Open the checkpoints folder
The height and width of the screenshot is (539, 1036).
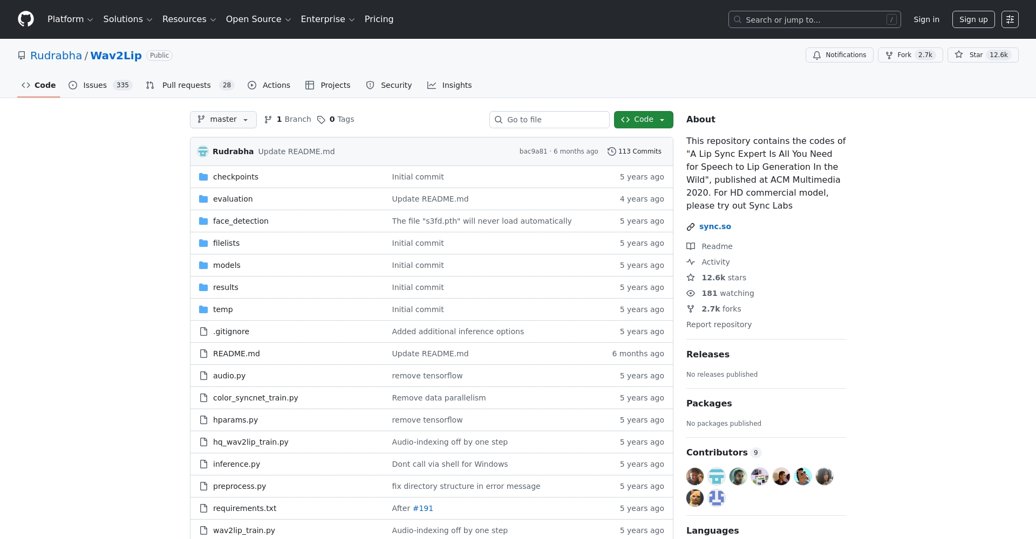235,177
